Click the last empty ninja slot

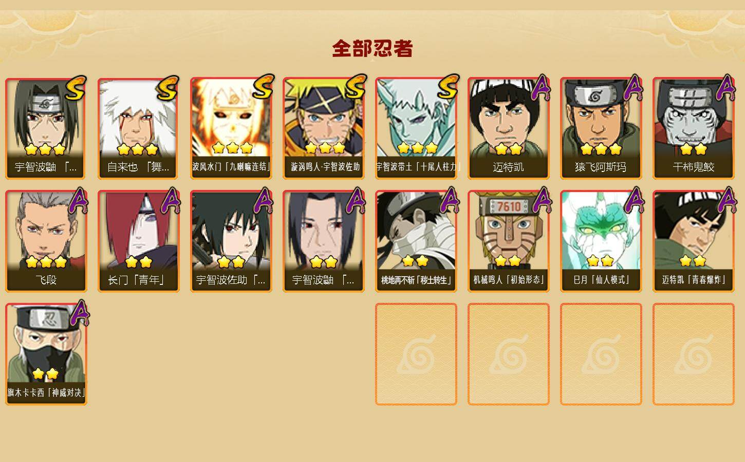pos(693,354)
